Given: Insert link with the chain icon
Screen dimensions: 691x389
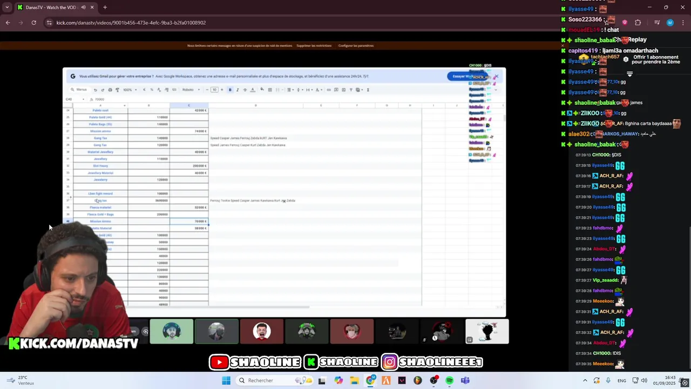Looking at the screenshot, I should 329,90.
